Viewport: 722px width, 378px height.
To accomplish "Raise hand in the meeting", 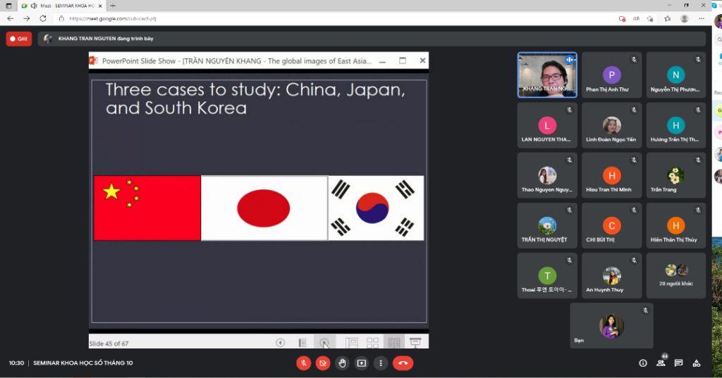I will 342,363.
